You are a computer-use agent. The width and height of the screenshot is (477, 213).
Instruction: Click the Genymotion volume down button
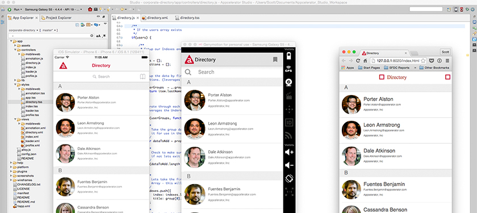[289, 165]
